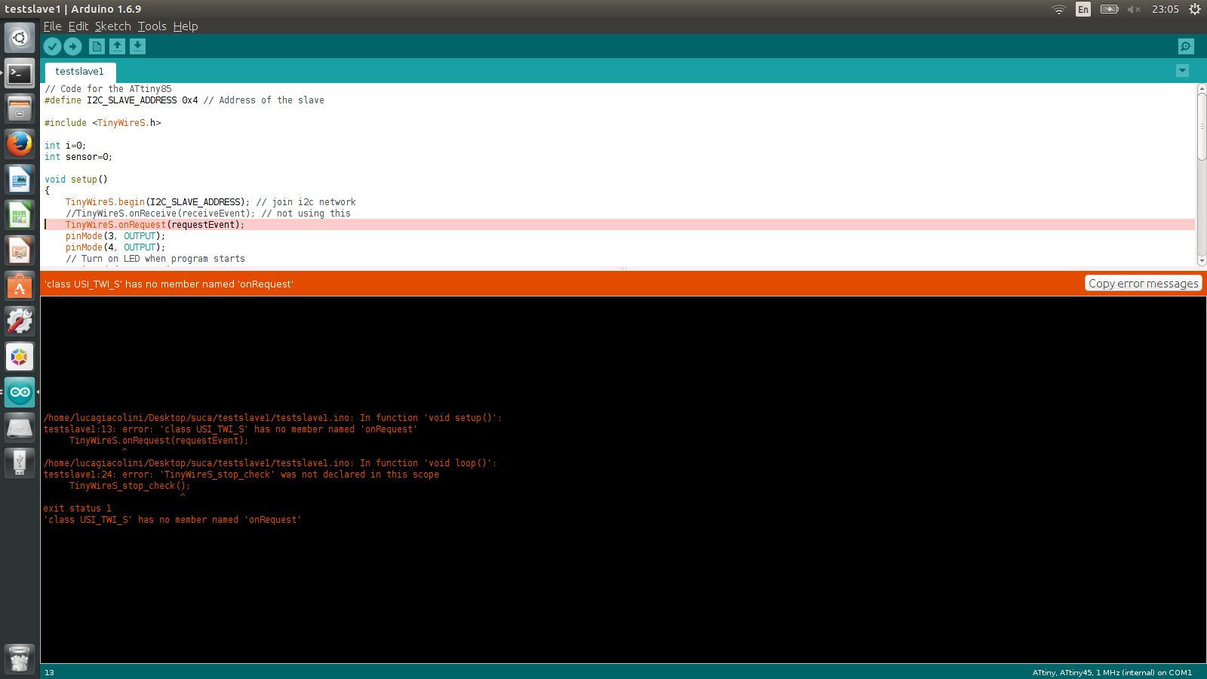The width and height of the screenshot is (1207, 679).
Task: Open the Ubuntu Dash home icon
Action: [x=20, y=37]
